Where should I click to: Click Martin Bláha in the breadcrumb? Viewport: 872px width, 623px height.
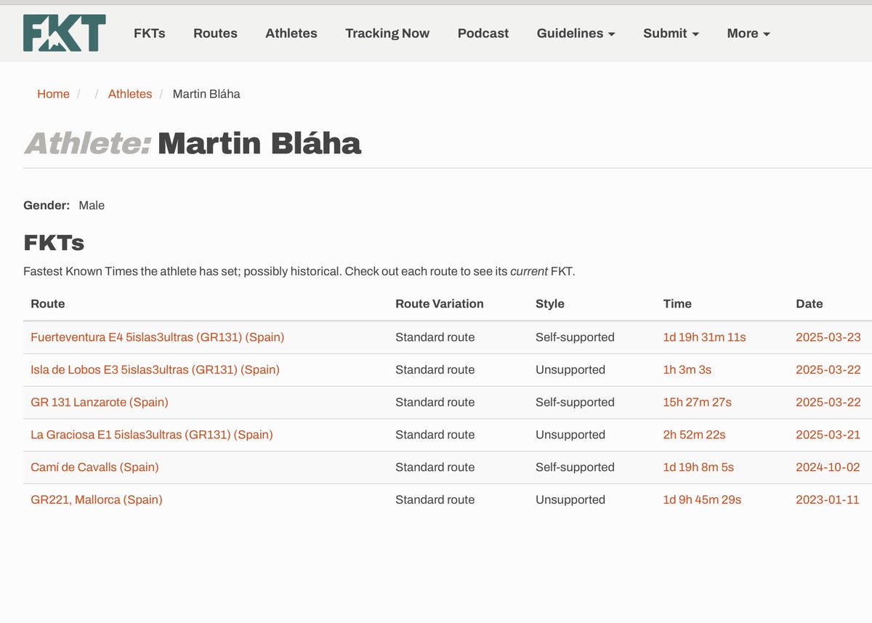click(206, 94)
